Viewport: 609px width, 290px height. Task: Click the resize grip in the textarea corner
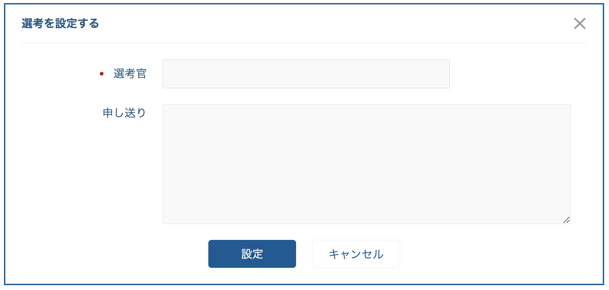(566, 219)
